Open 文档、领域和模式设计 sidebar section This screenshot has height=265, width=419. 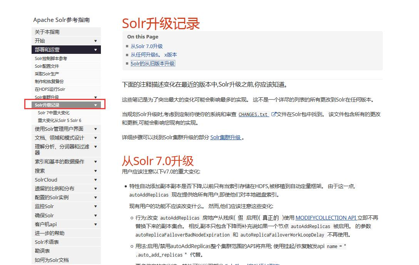(x=59, y=138)
